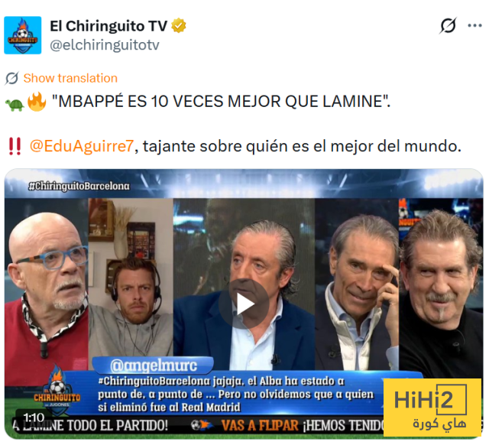489x445 pixels.
Task: Click the tweet text about Mbappé and Lamine
Action: [x=221, y=102]
